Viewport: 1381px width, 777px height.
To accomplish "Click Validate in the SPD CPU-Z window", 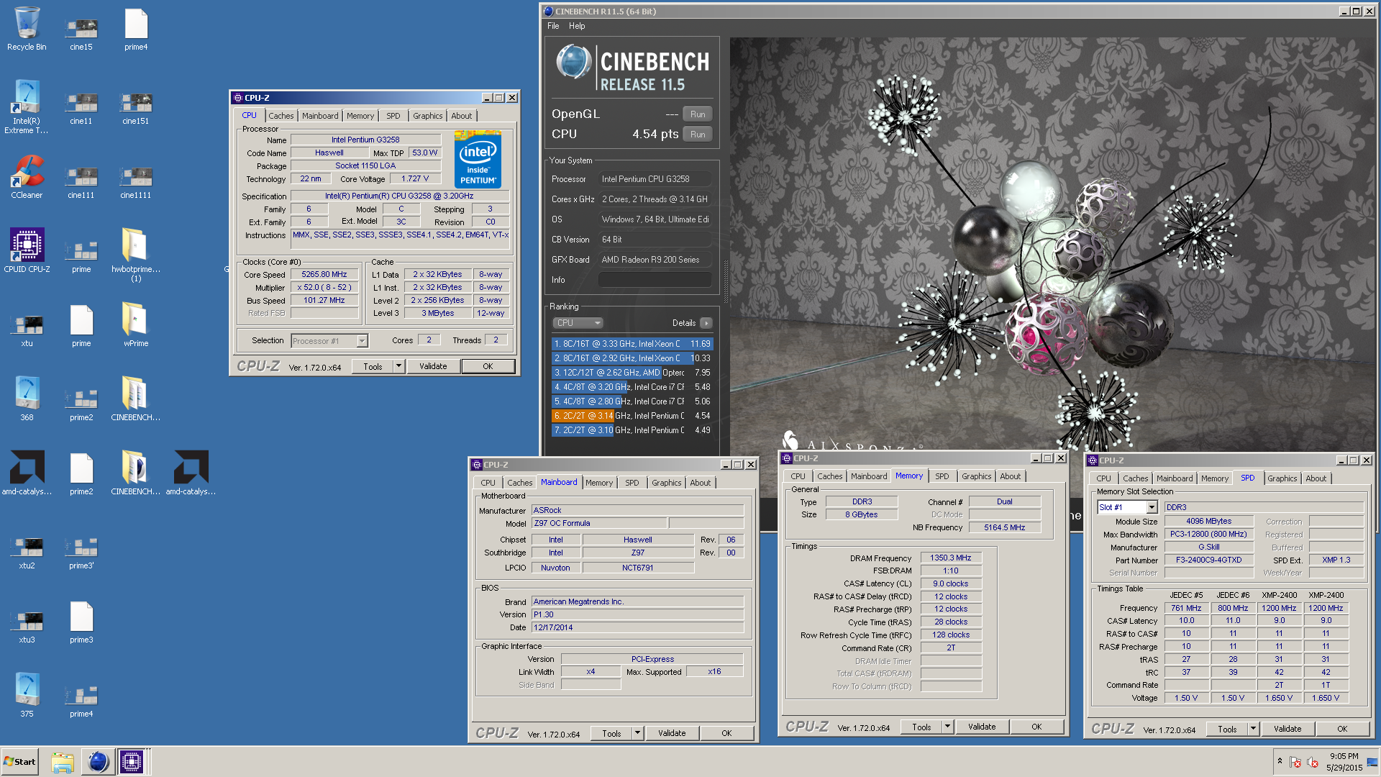I will click(x=1287, y=729).
